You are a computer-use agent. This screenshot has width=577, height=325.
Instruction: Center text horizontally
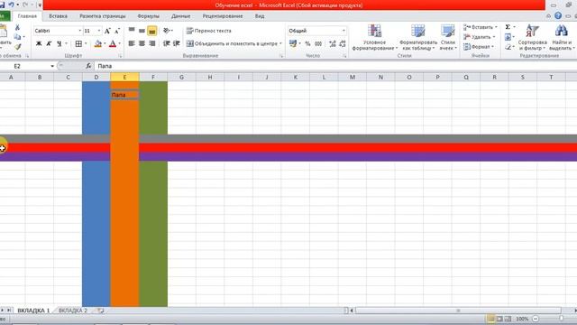tap(142, 43)
